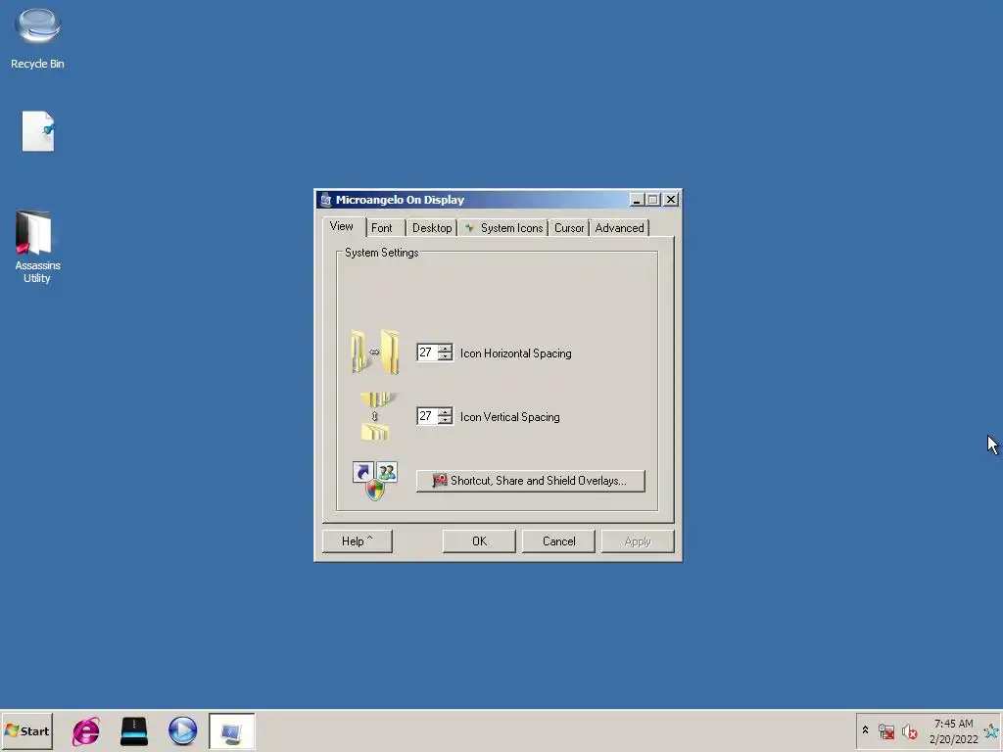Screen dimensions: 1003x752
Task: Open the Recycle Bin desktop icon
Action: tap(37, 38)
